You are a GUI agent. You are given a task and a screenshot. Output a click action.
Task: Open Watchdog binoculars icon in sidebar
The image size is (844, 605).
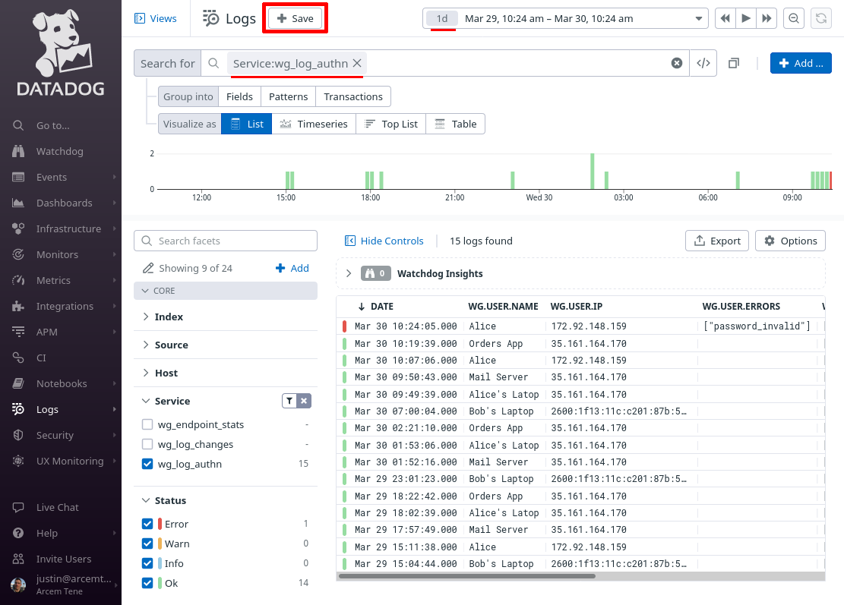tap(18, 151)
